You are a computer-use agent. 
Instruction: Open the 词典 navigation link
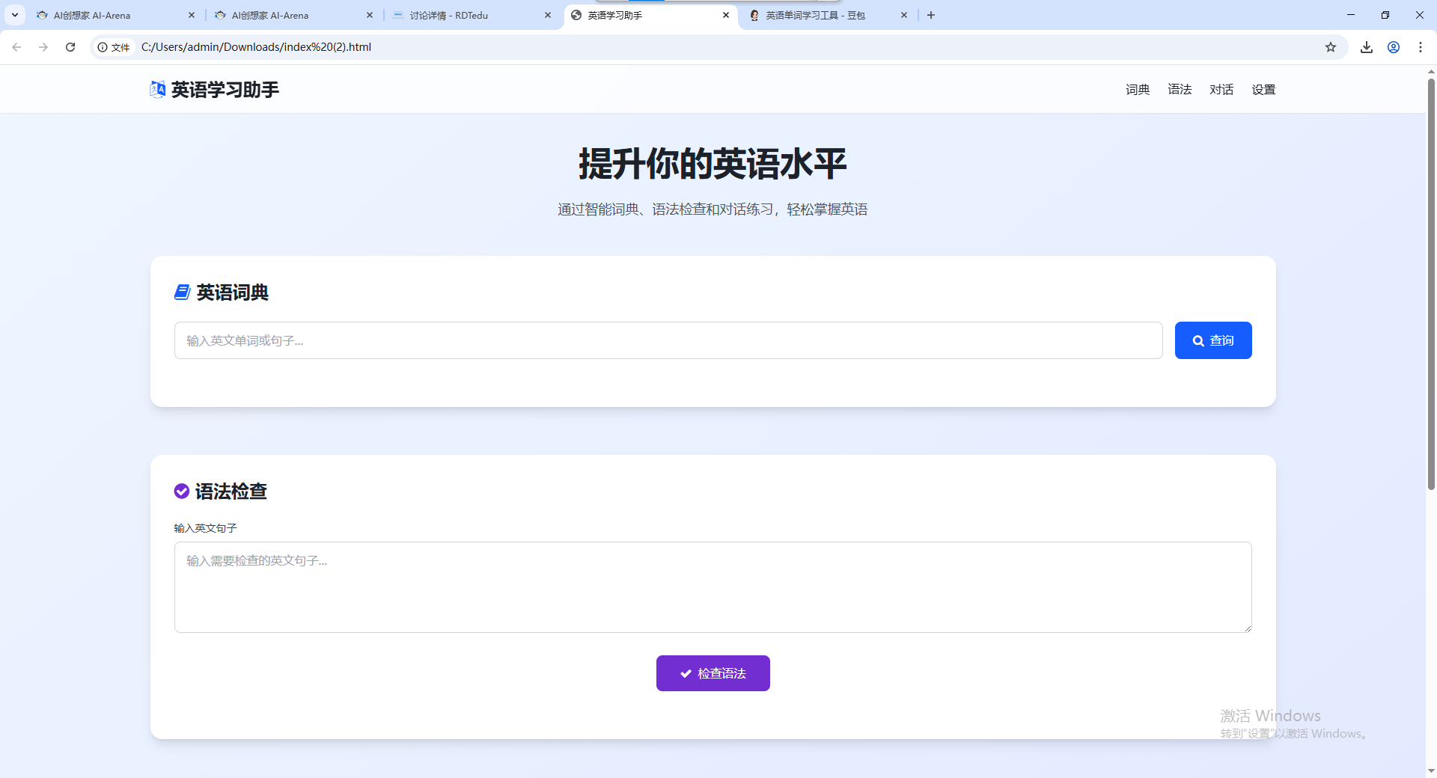click(1138, 90)
